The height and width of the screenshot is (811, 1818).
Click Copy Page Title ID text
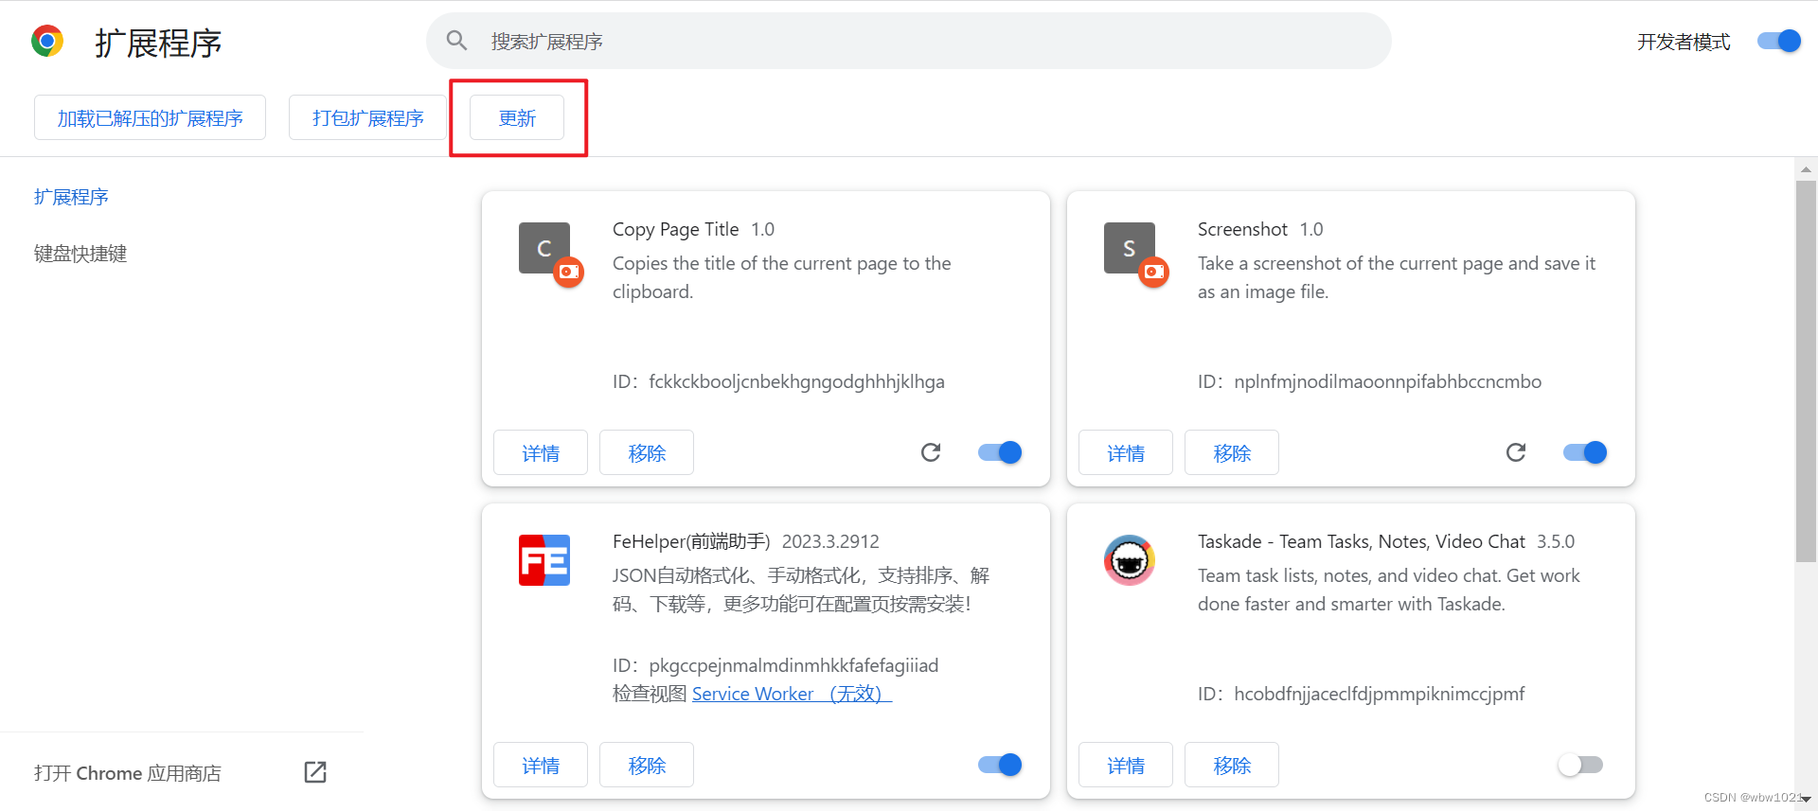[778, 381]
